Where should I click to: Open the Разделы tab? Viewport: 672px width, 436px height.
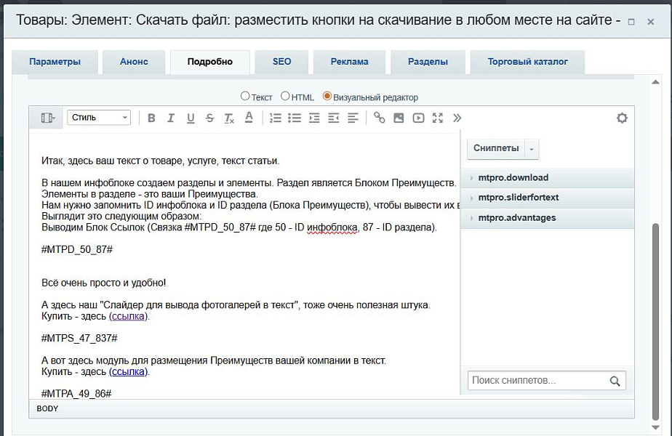pyautogui.click(x=428, y=62)
